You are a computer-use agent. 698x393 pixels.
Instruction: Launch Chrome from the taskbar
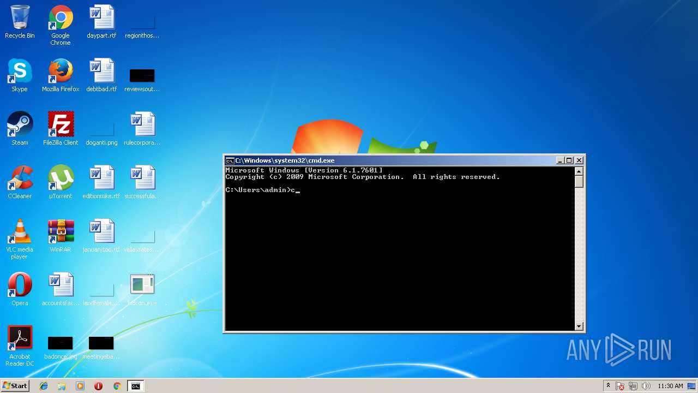pos(117,386)
